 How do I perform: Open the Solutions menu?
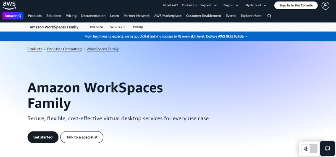(x=54, y=16)
